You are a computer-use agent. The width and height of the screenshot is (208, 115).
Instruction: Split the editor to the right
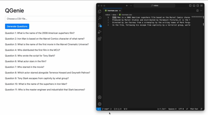pyautogui.click(x=197, y=11)
